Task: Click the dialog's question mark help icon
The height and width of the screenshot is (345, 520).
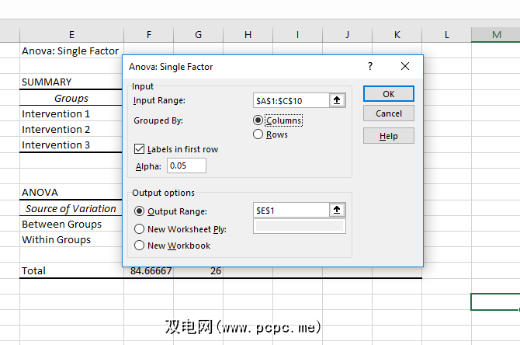Action: coord(370,67)
